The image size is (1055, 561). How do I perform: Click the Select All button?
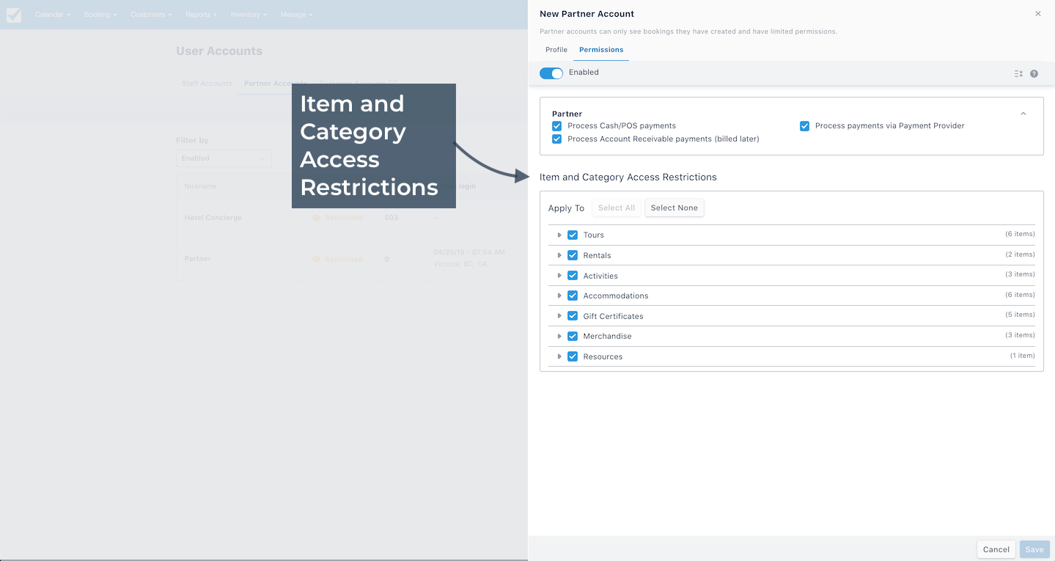pyautogui.click(x=617, y=208)
